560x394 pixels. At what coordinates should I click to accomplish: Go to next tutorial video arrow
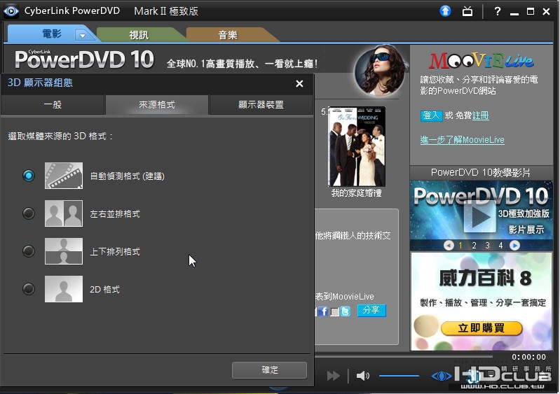tap(514, 246)
